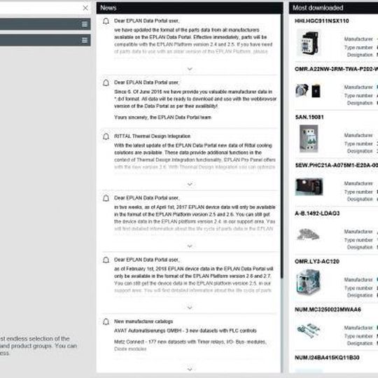The image size is (378, 378).
Task: Click 'Yours sincerely, the EPLAN Data Portal team'
Action: (x=162, y=118)
